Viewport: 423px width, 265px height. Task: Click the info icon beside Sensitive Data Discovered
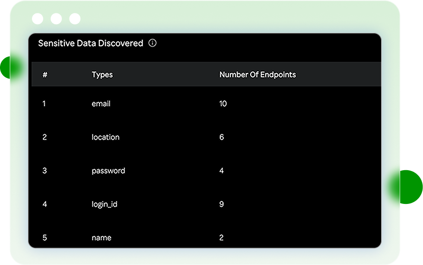pos(153,43)
